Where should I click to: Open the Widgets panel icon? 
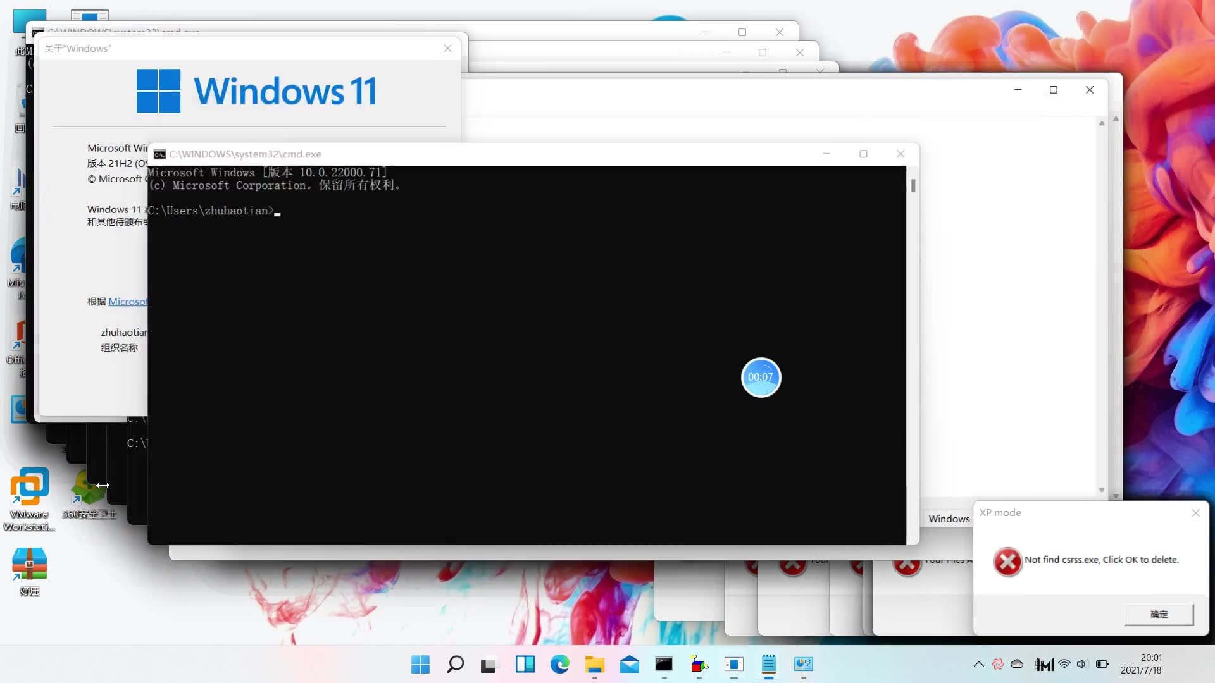(525, 664)
